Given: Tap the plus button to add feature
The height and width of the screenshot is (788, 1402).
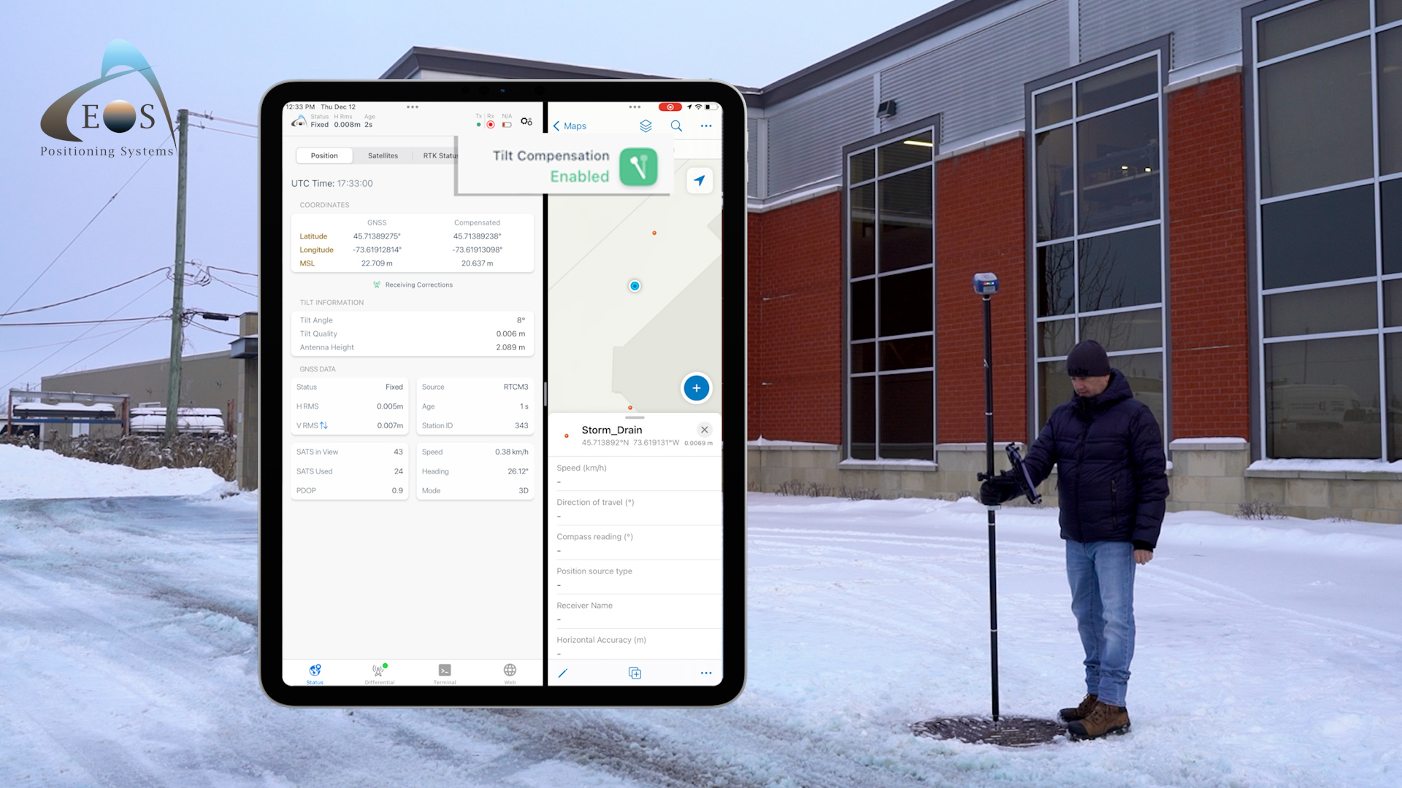Looking at the screenshot, I should [696, 387].
